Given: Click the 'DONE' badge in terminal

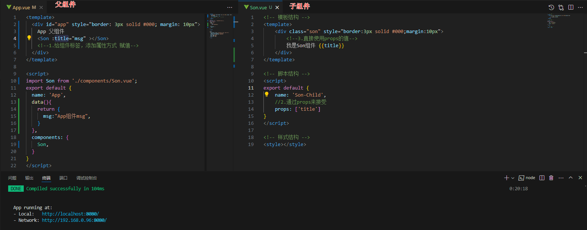Looking at the screenshot, I should [x=16, y=189].
